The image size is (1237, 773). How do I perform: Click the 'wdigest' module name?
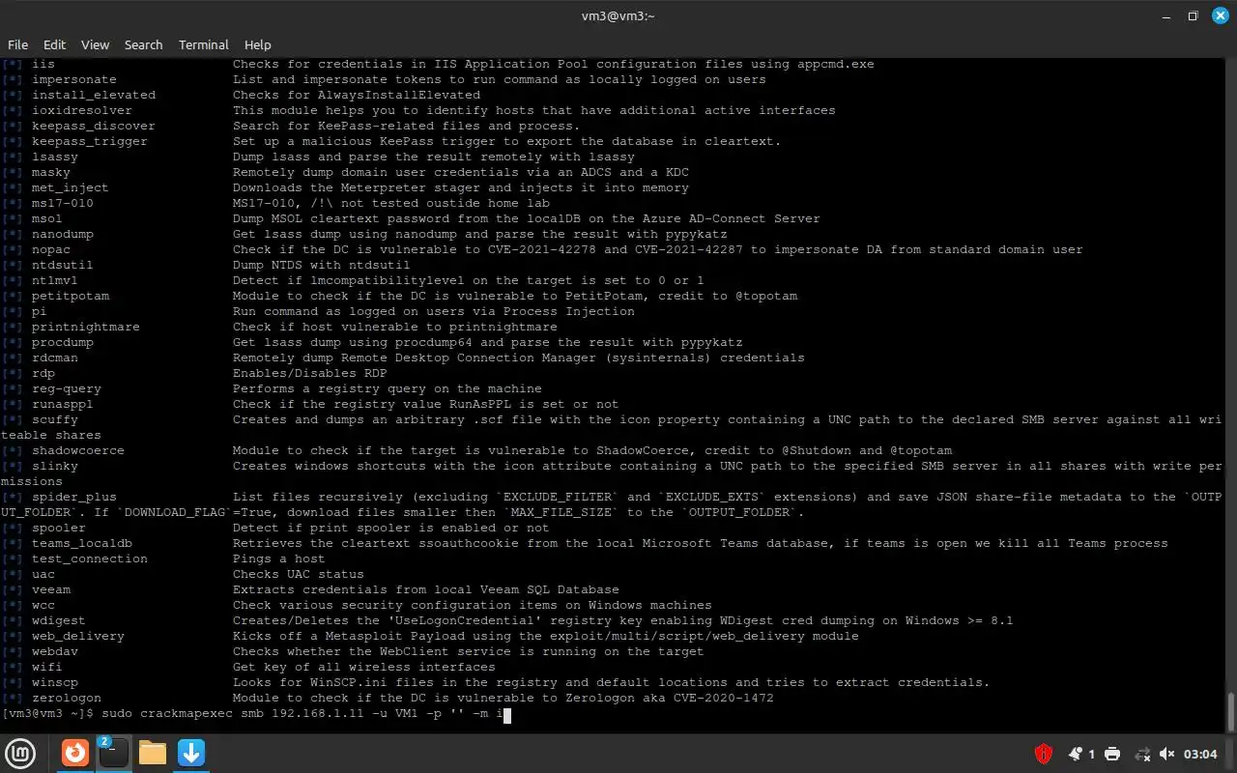59,620
